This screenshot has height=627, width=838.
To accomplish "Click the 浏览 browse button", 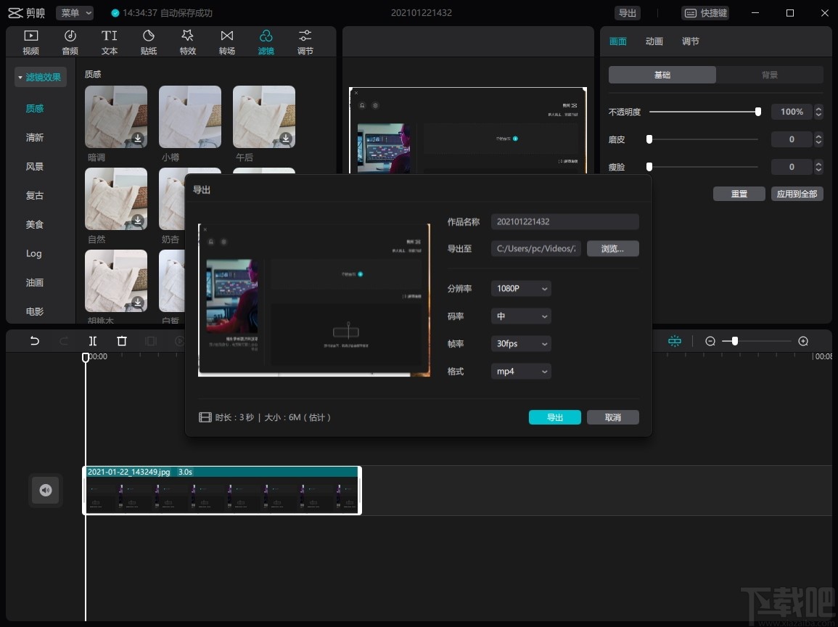I will (x=613, y=249).
